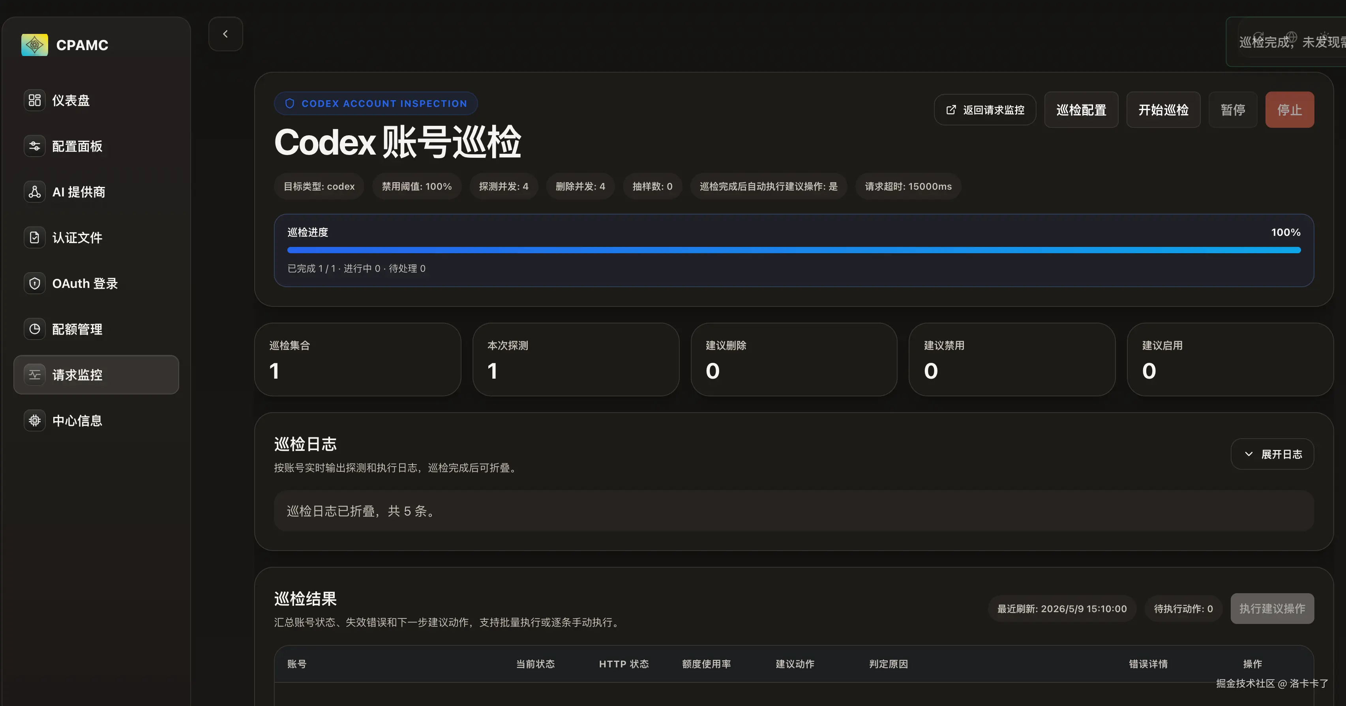
Task: Click the 探测并发: 4 chip
Action: pos(504,187)
